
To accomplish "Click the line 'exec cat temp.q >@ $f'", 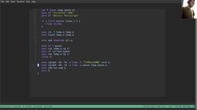I will tap(55, 49).
